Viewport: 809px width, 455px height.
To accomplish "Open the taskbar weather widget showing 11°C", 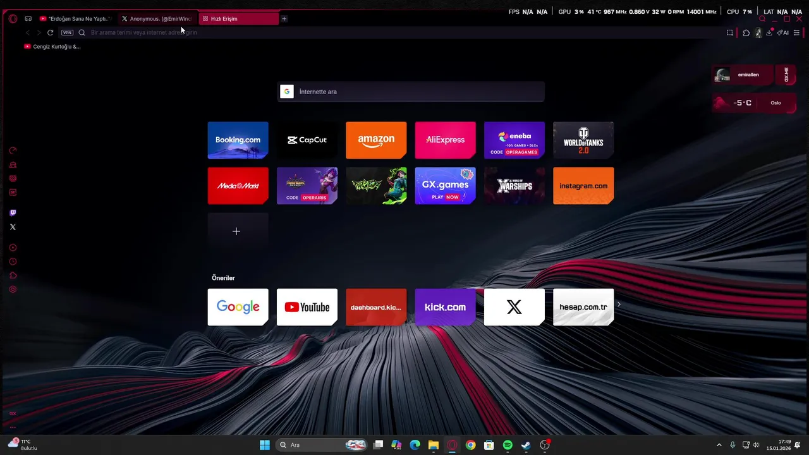I will [x=22, y=445].
